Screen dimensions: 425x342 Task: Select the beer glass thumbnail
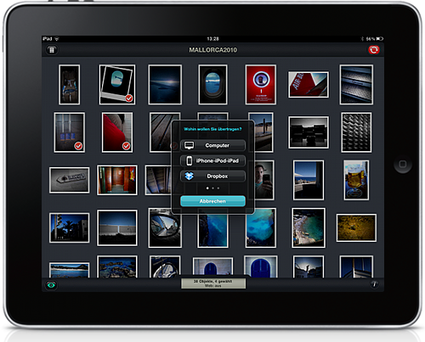[x=356, y=180]
